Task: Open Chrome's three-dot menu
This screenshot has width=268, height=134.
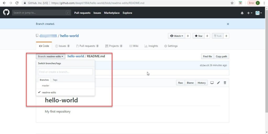Action: pos(264,3)
